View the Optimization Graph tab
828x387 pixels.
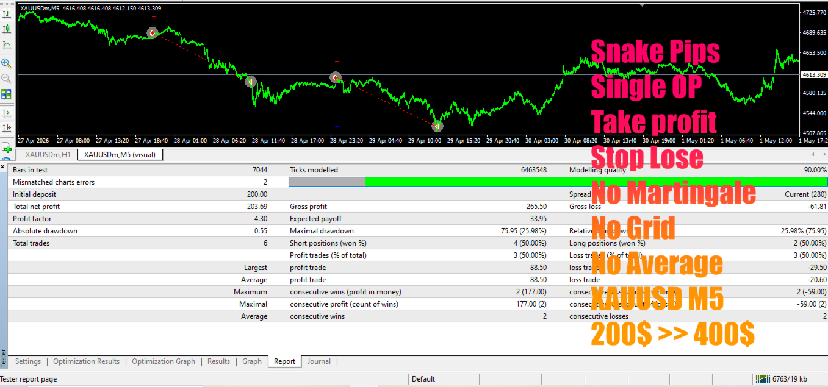[164, 361]
